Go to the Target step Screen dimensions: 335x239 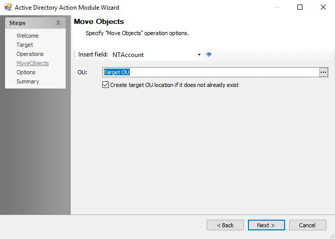[x=25, y=45]
